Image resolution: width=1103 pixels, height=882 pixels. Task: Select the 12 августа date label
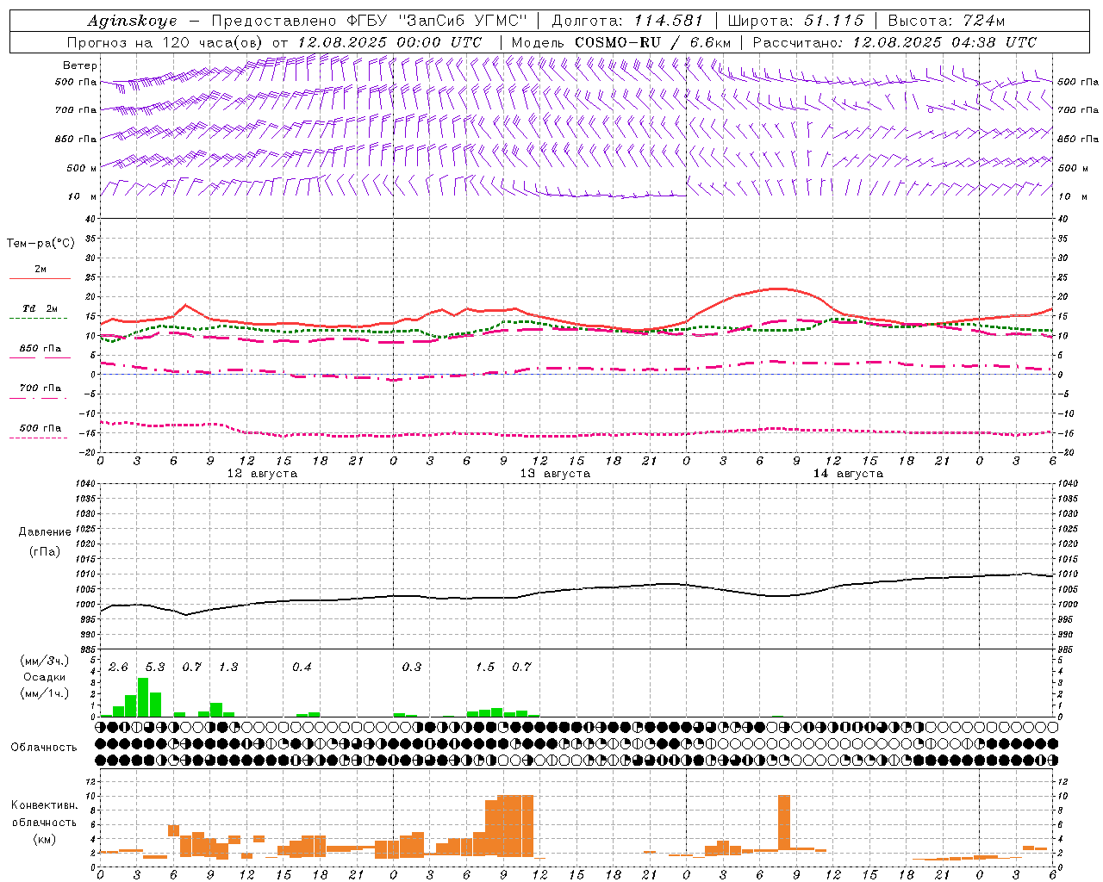(x=262, y=474)
